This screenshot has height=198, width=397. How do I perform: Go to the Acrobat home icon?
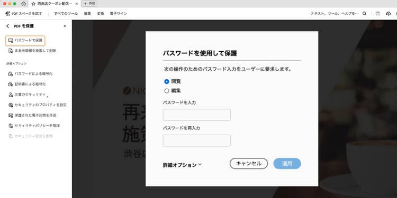23,4
